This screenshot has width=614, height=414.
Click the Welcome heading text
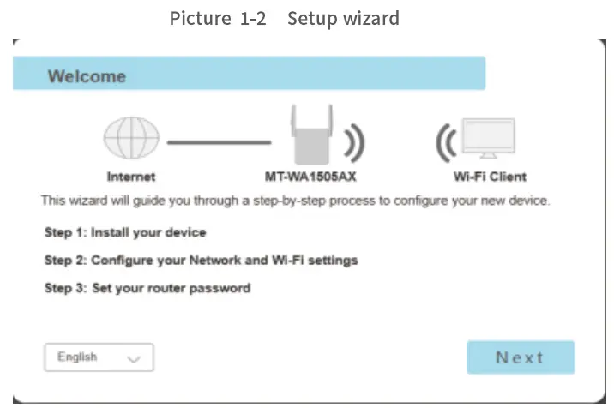click(87, 76)
